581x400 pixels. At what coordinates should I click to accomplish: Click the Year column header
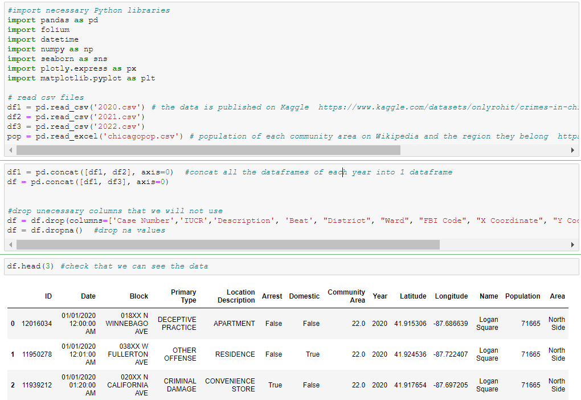click(380, 296)
